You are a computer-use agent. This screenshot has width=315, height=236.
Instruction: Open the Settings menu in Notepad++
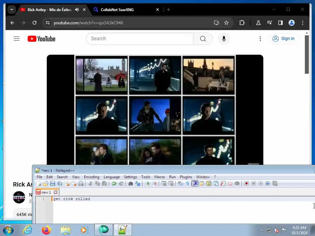click(x=130, y=177)
